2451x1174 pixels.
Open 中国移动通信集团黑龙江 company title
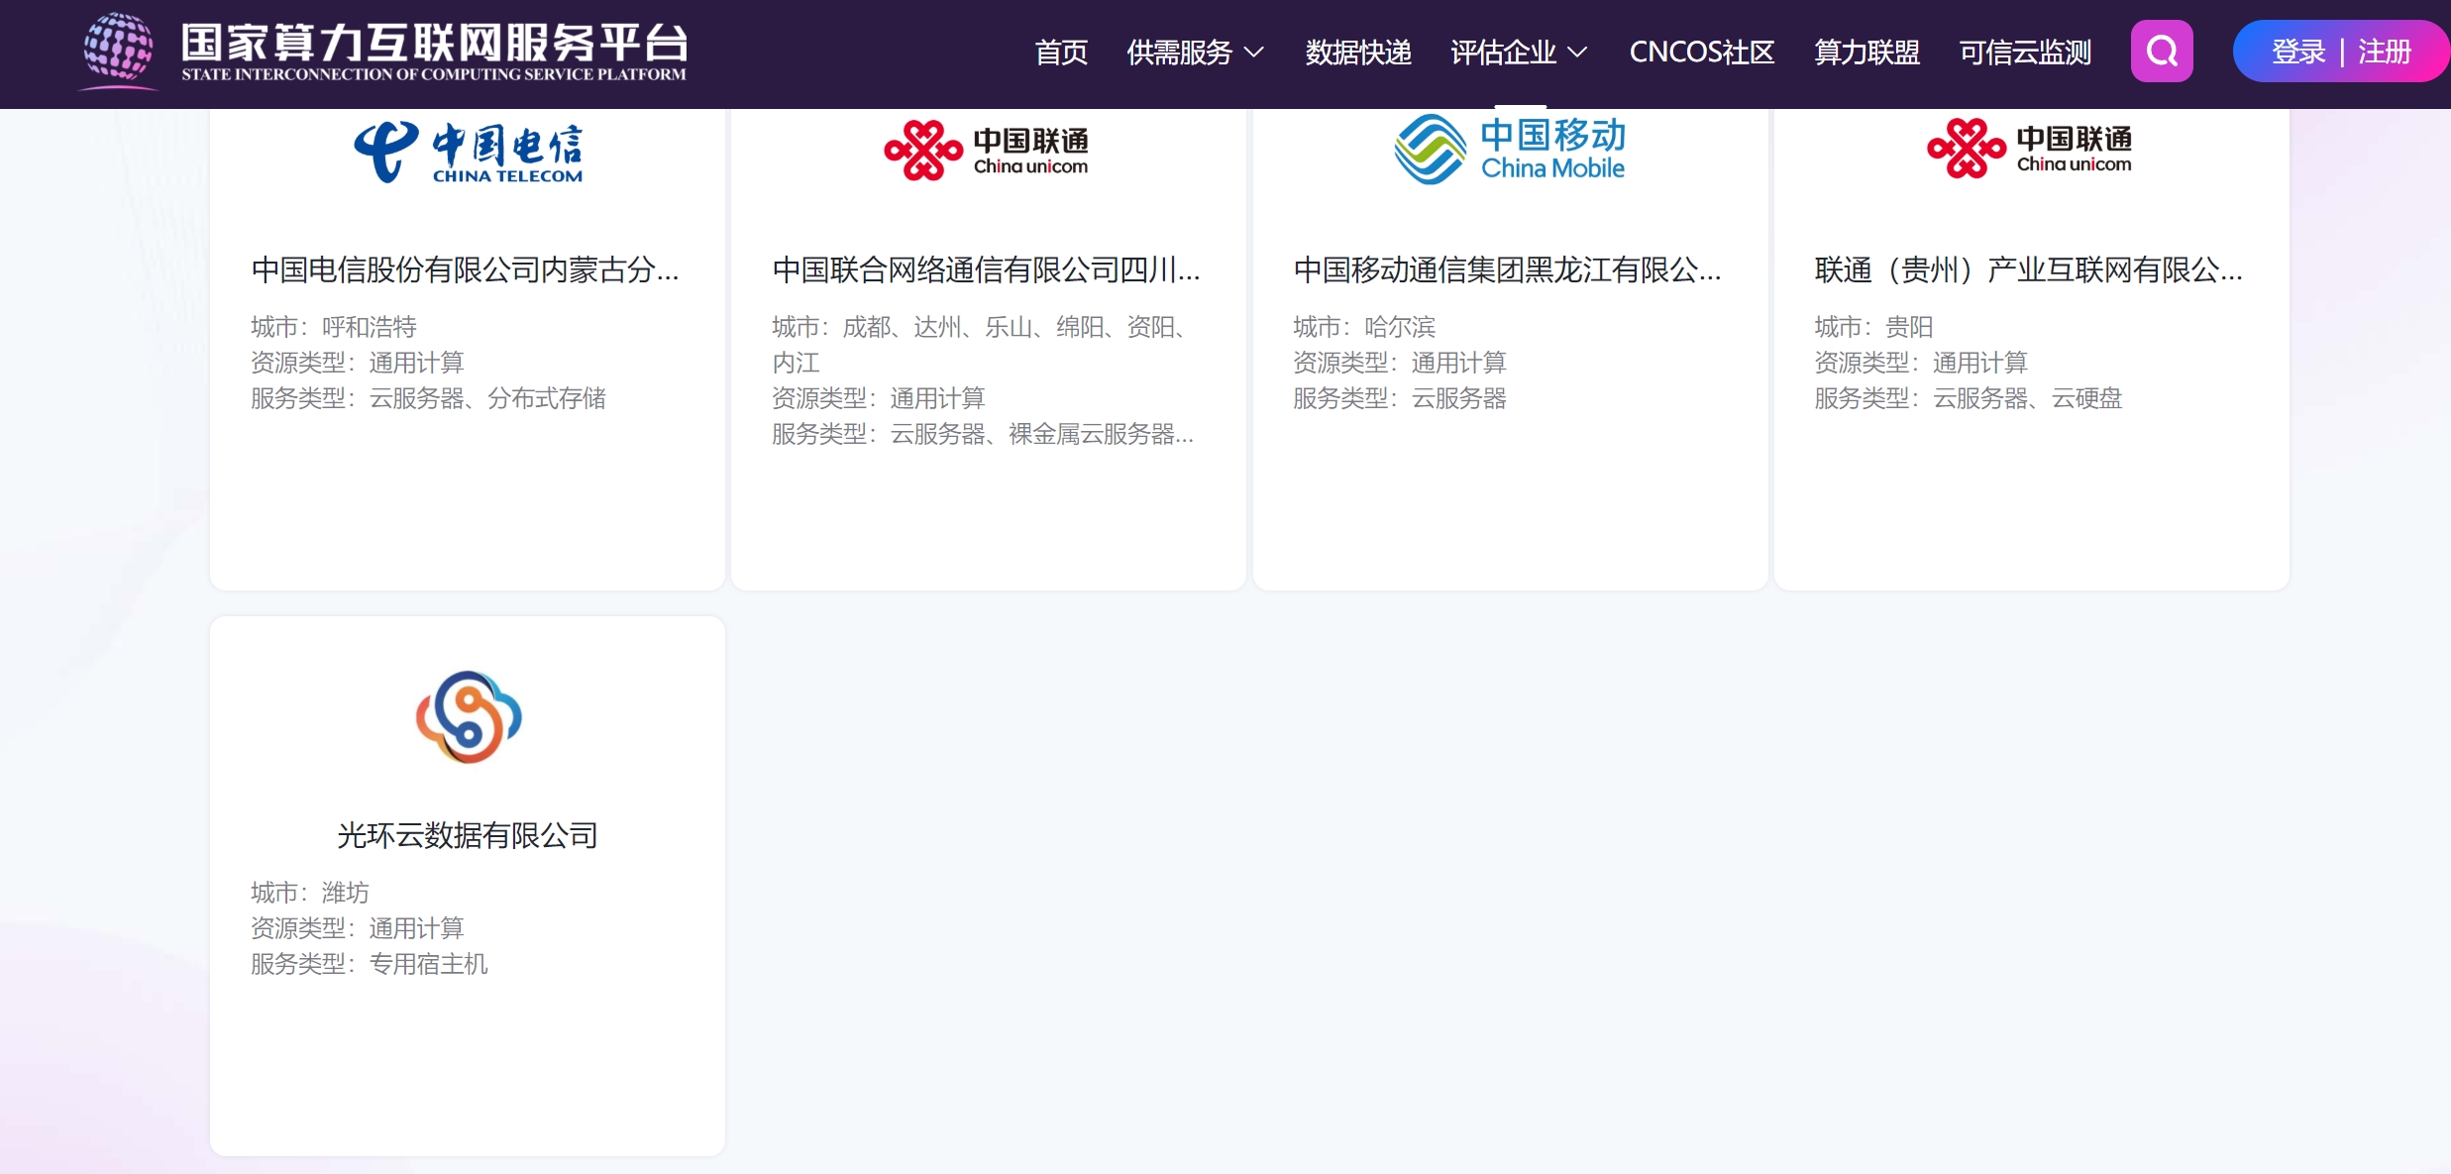pyautogui.click(x=1508, y=269)
